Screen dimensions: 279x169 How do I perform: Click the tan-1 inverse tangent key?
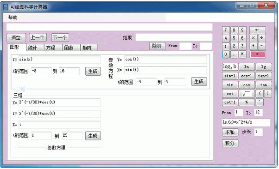264,76
